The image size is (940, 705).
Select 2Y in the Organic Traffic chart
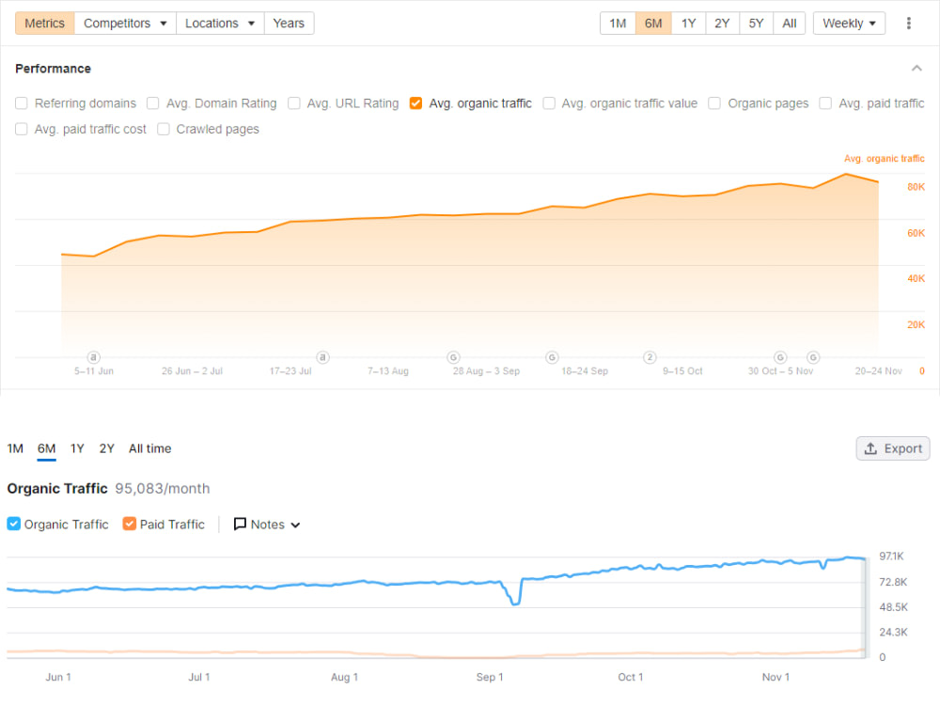click(x=107, y=448)
